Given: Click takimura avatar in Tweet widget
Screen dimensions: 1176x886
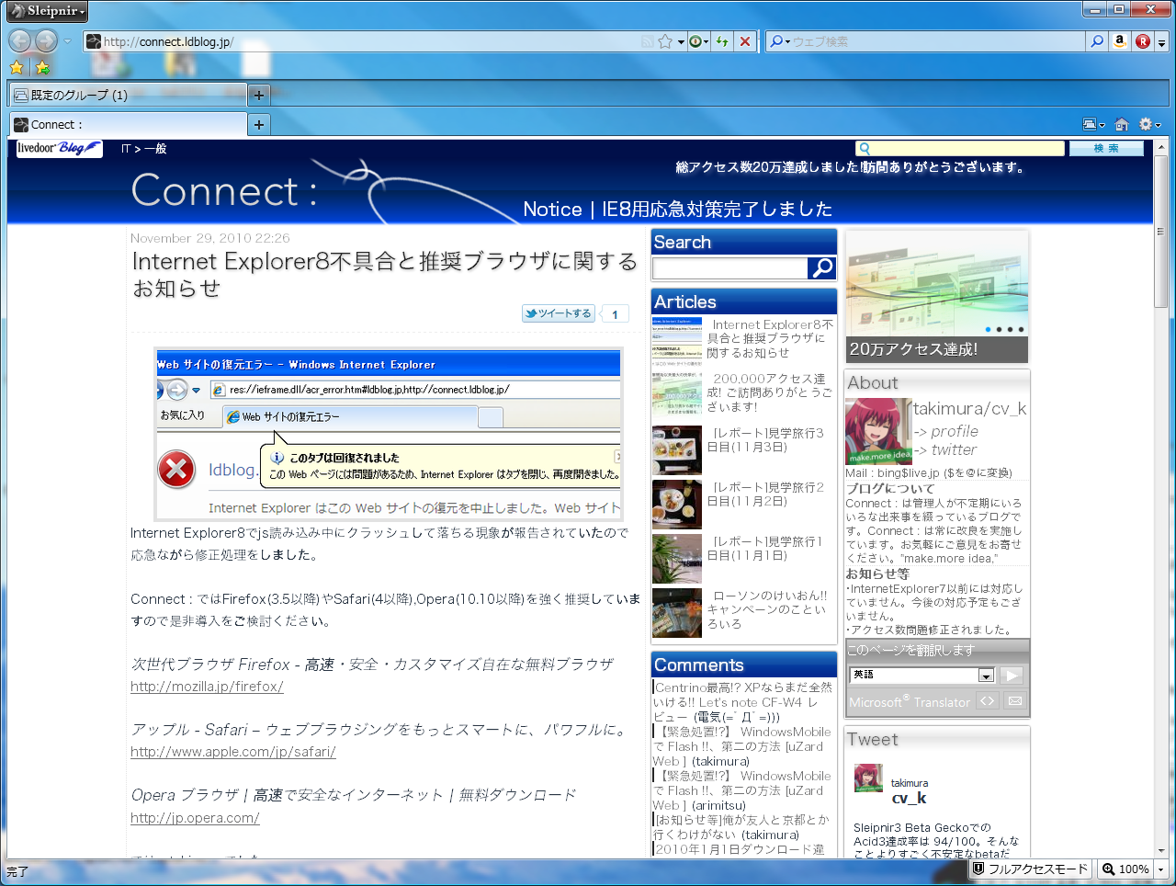Looking at the screenshot, I should pos(868,778).
